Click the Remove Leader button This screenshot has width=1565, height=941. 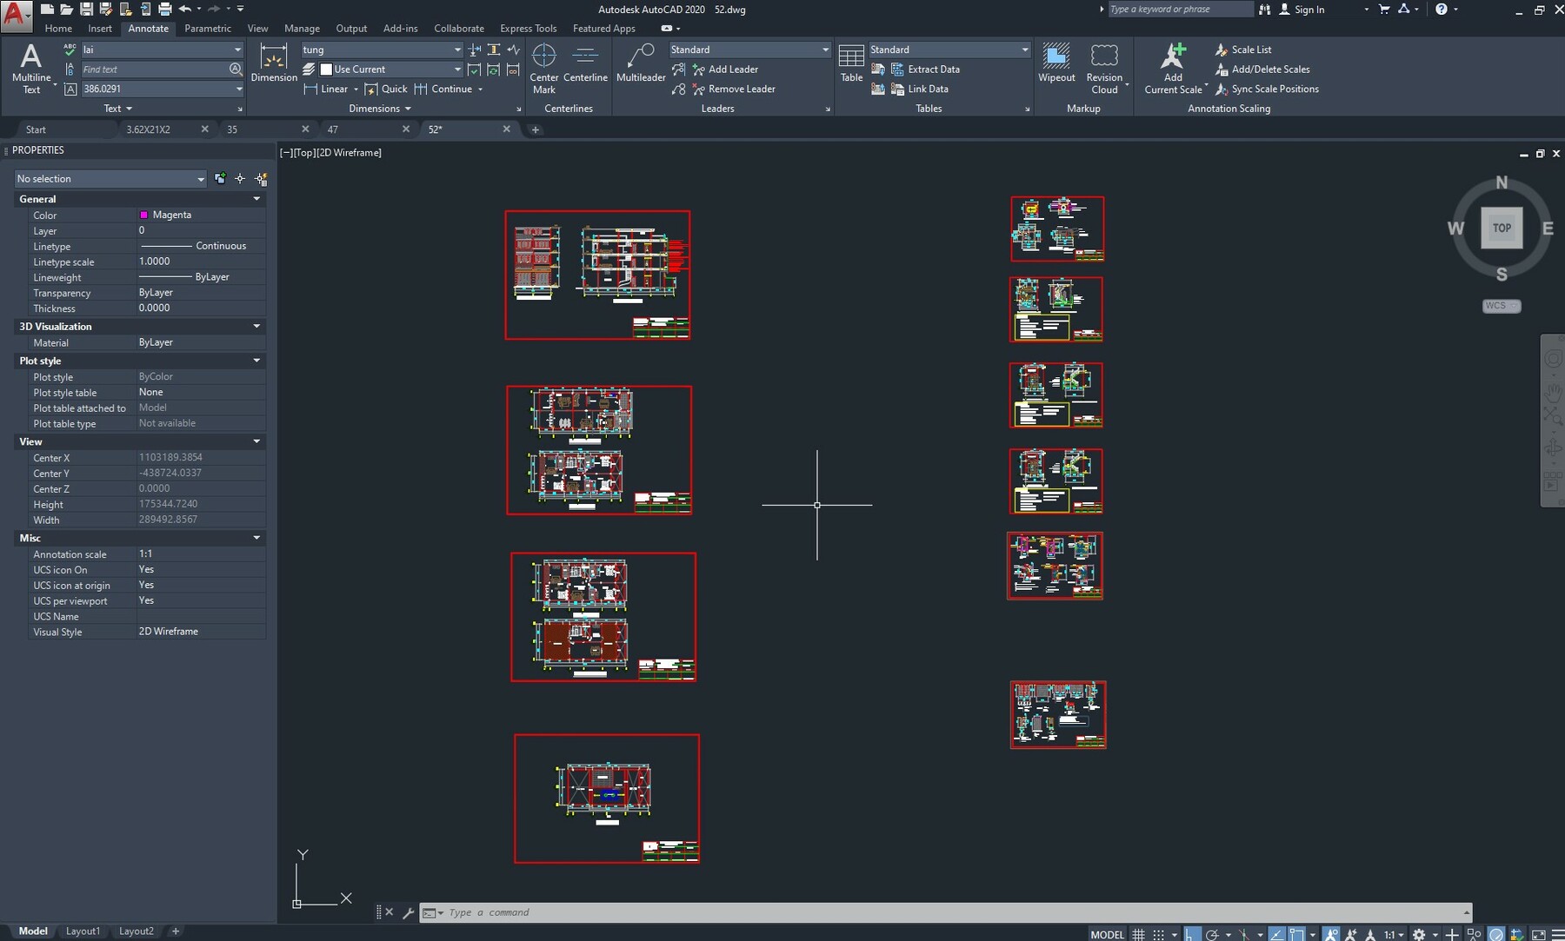[x=735, y=89]
